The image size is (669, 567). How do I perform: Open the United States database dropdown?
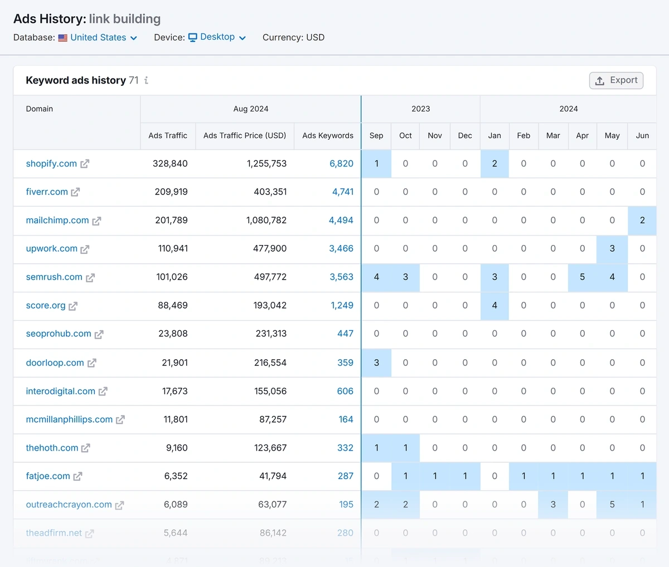point(98,37)
